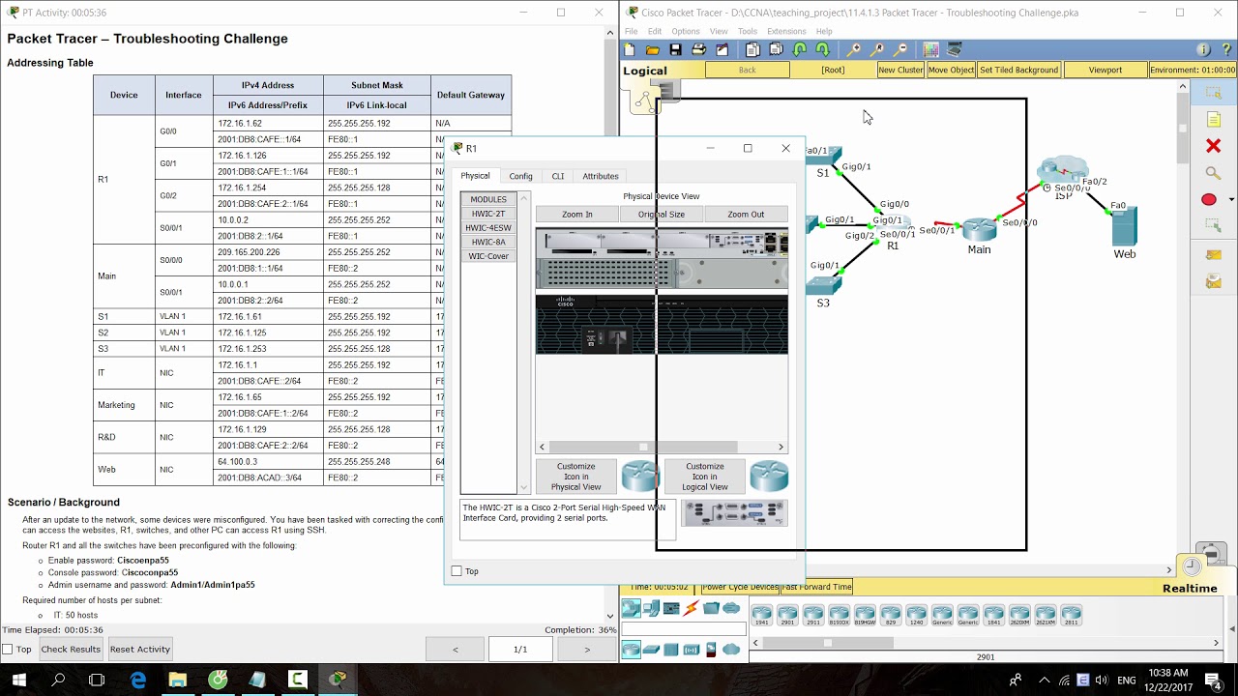Open the drawing palette icon

930,49
